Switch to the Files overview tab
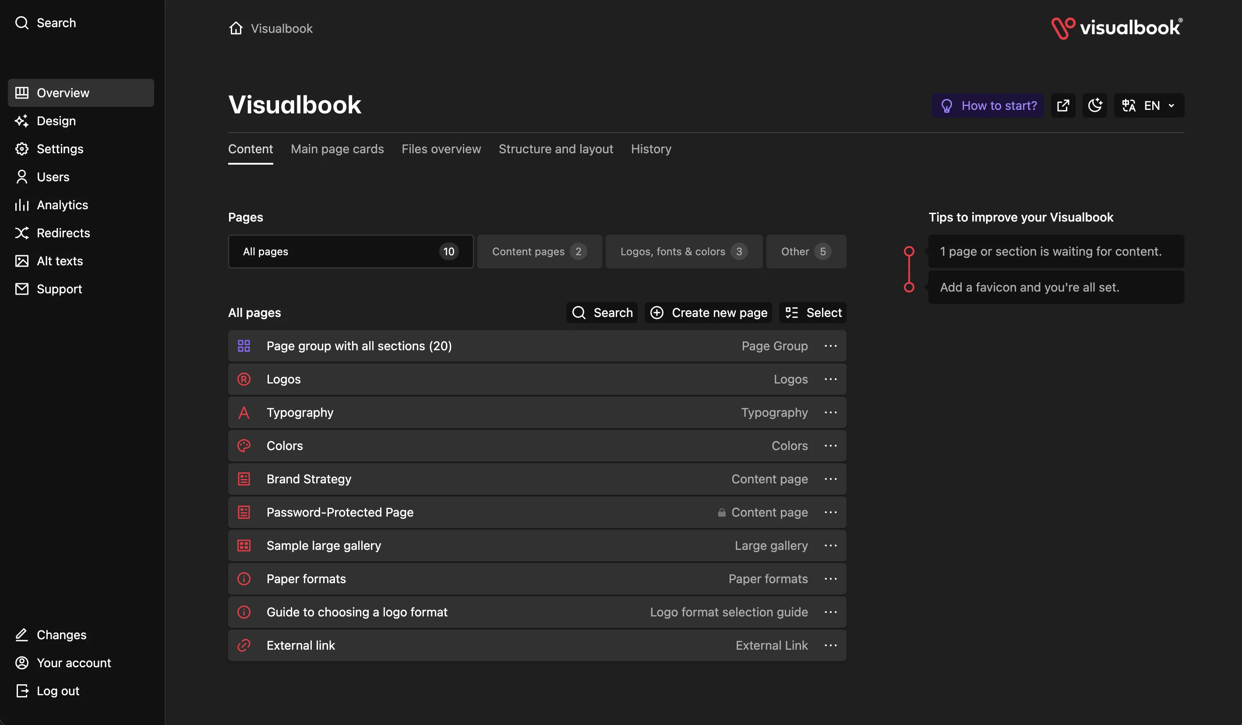The image size is (1242, 725). [x=441, y=149]
